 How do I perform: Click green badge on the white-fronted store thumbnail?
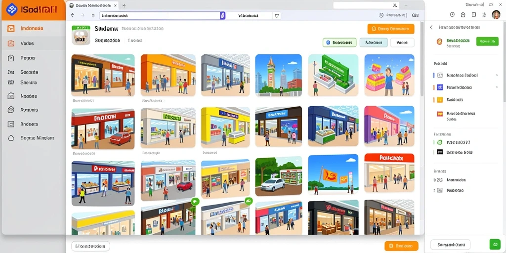pyautogui.click(x=248, y=201)
